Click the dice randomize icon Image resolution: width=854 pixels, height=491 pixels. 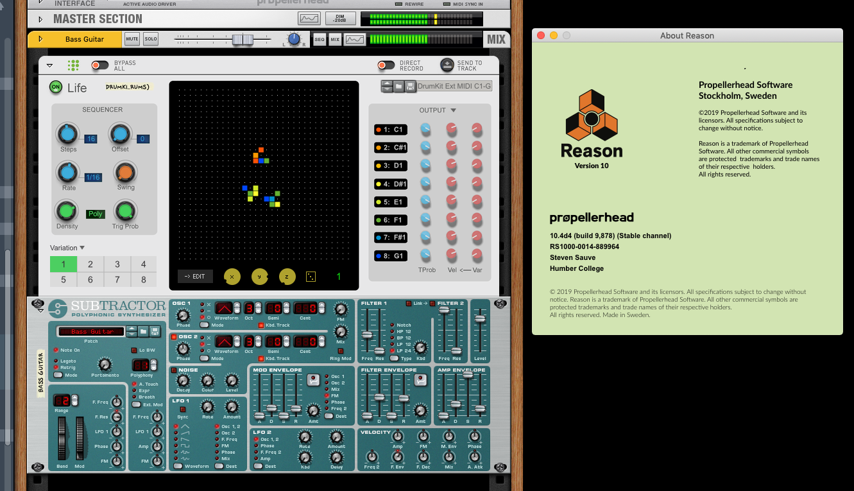[311, 277]
